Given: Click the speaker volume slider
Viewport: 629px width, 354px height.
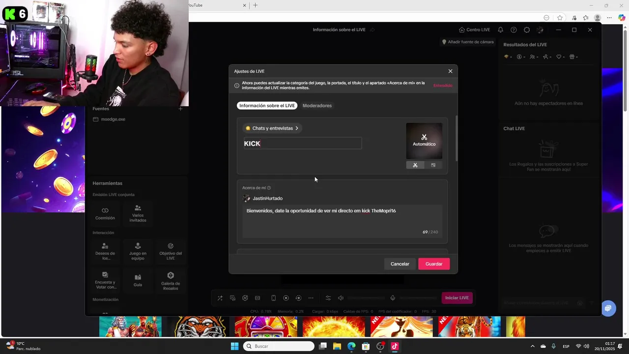Looking at the screenshot, I should pos(367,298).
